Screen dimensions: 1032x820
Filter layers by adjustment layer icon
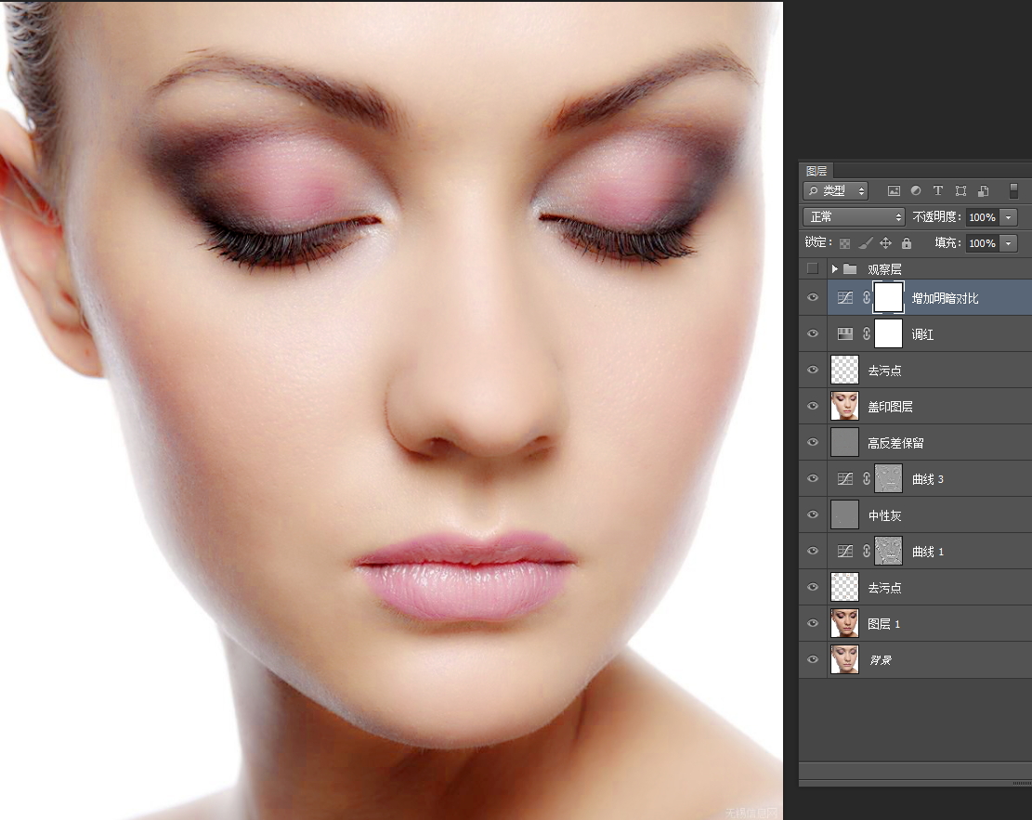click(x=916, y=191)
